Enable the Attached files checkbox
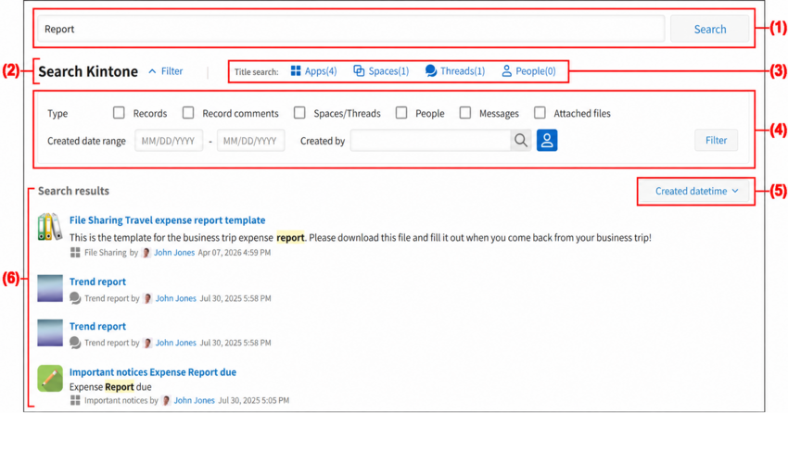This screenshot has height=463, width=788. [540, 112]
